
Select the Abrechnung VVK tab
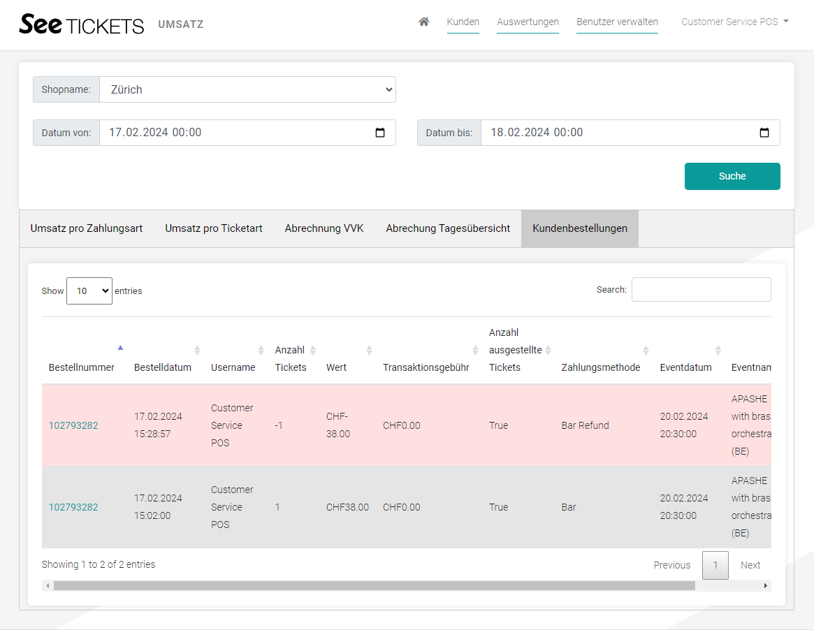coord(324,228)
